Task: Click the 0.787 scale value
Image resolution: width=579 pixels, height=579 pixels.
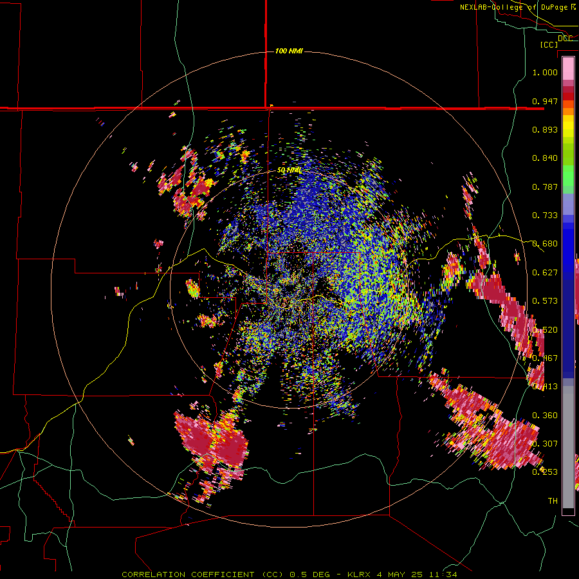Action: pyautogui.click(x=545, y=187)
